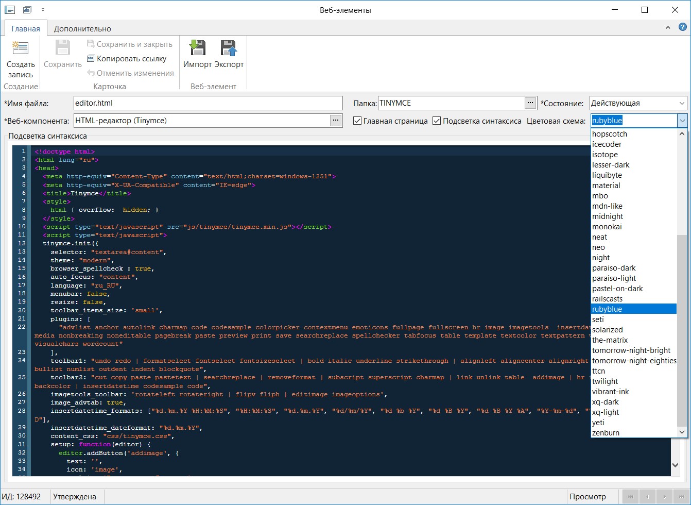
Task: Select midnight color scheme
Action: click(x=634, y=216)
